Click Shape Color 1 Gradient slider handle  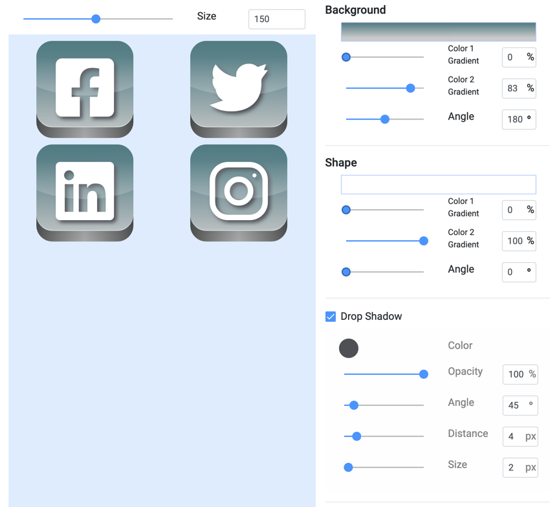(346, 210)
